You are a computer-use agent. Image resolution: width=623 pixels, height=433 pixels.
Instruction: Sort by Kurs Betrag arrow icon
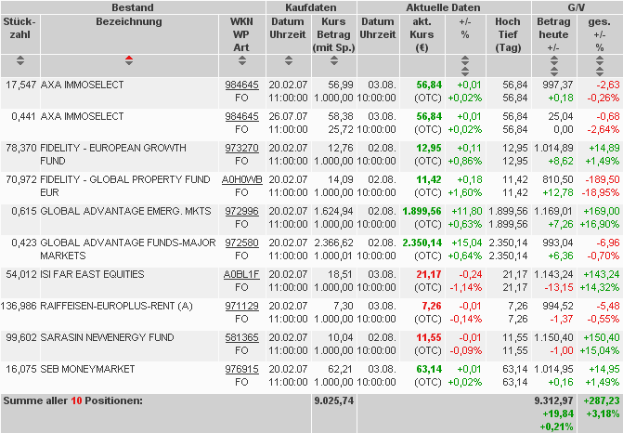click(334, 60)
